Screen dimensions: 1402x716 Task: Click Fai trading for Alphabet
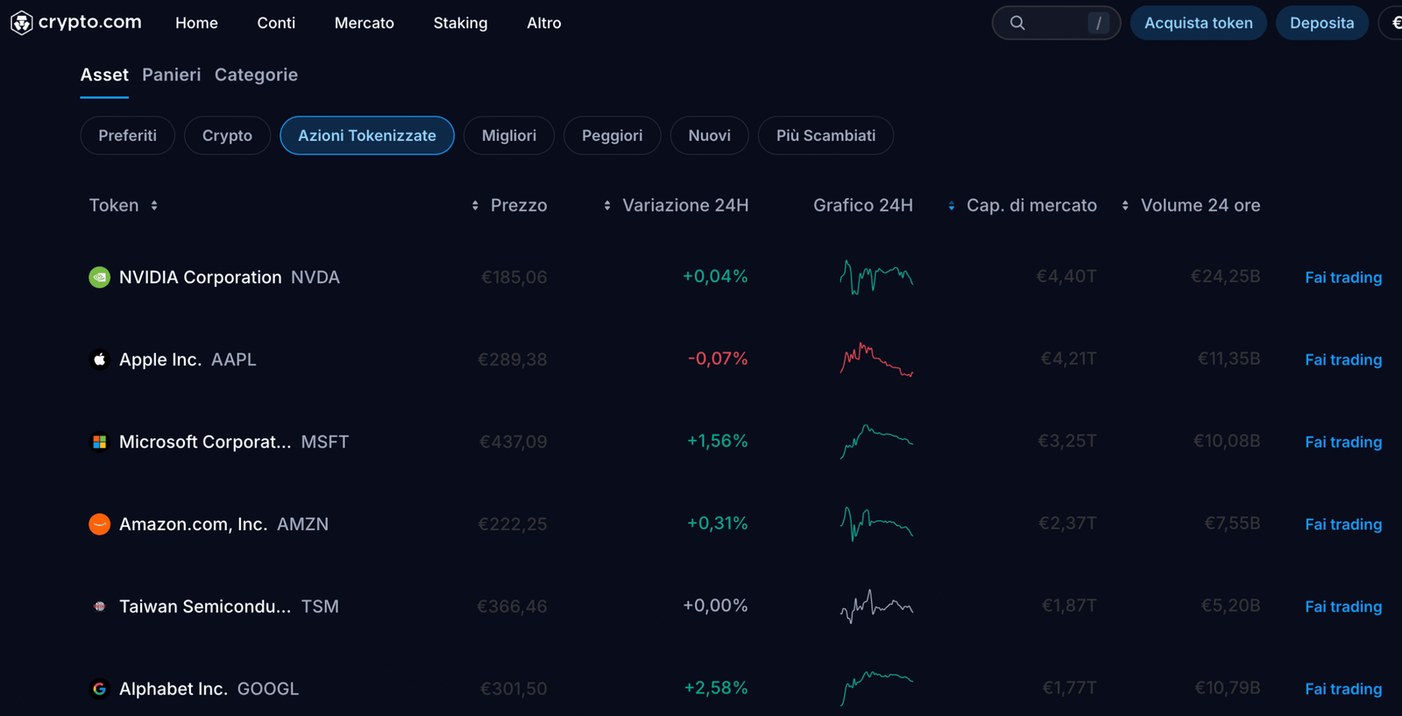(1343, 689)
